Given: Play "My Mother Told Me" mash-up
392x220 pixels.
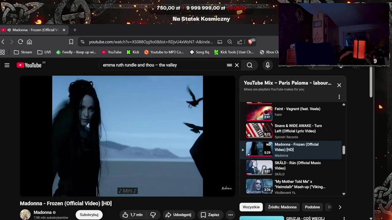Looking at the screenshot, I should pyautogui.click(x=291, y=186).
